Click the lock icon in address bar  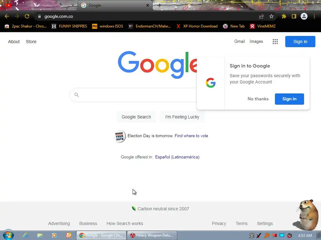(39, 16)
